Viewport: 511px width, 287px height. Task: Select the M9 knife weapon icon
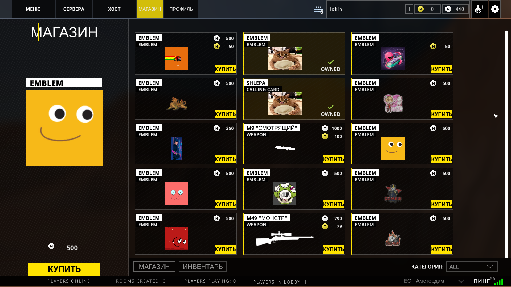[x=284, y=148]
